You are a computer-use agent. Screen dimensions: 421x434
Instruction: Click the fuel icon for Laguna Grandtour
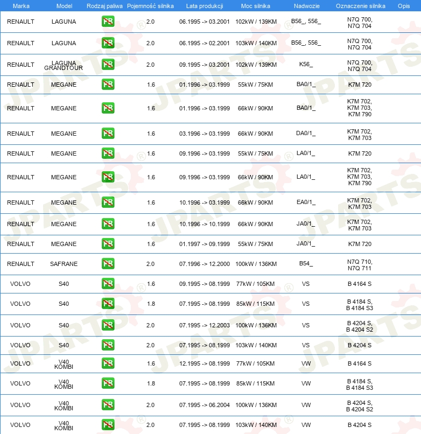(108, 65)
